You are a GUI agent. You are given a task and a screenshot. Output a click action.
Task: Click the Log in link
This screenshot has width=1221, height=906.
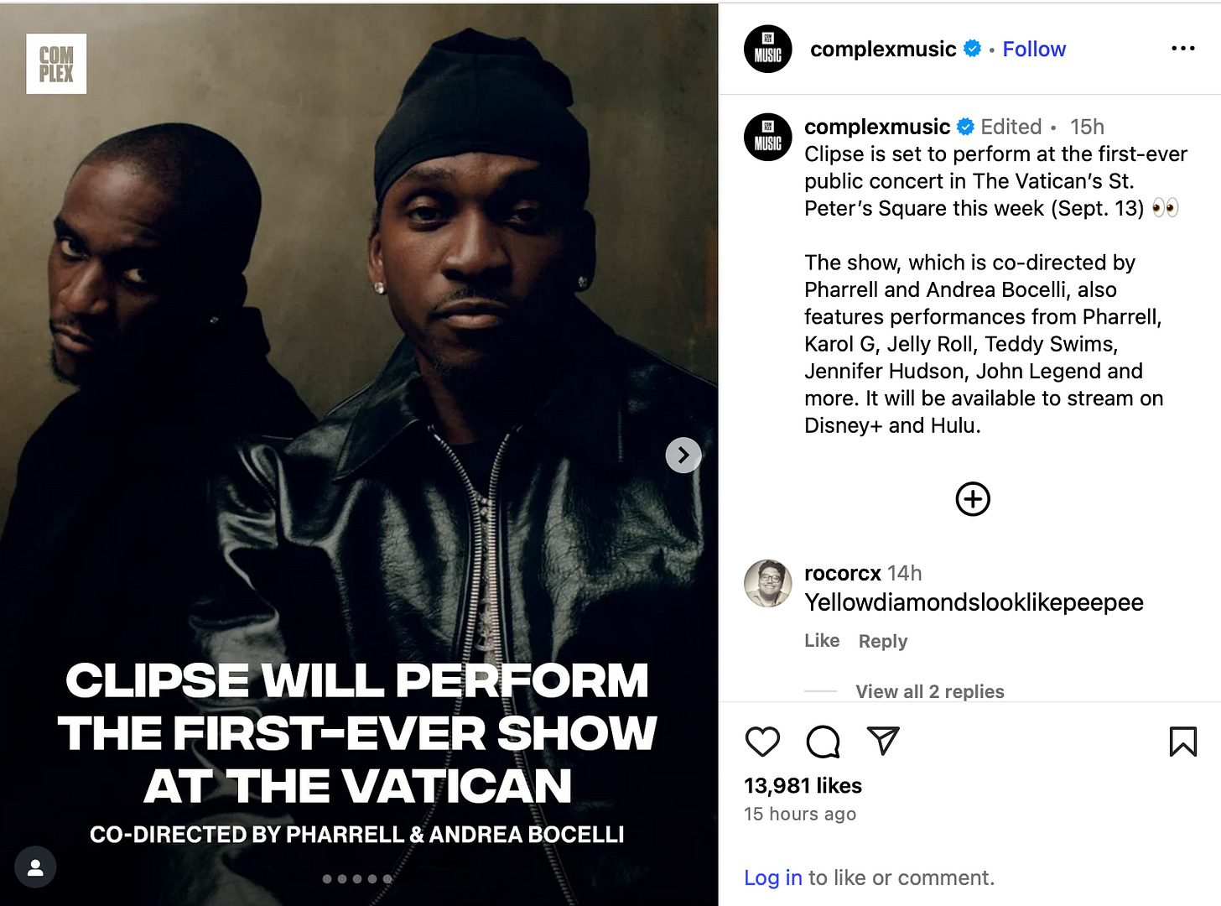point(773,877)
